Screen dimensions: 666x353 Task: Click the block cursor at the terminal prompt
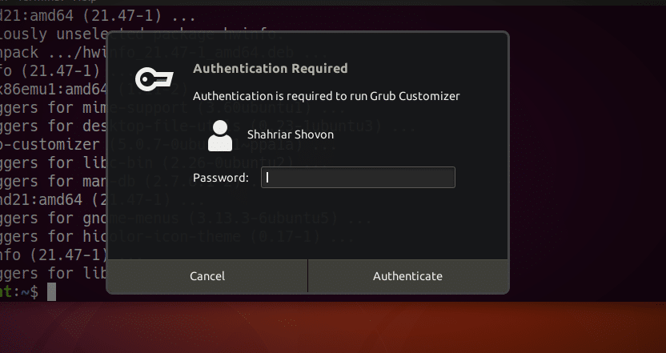point(51,291)
